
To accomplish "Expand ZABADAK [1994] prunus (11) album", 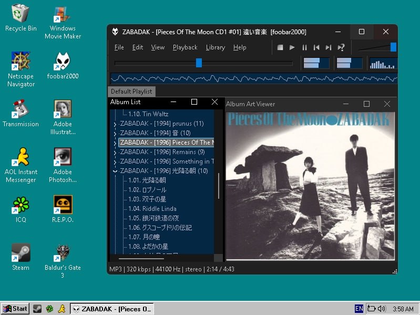I will (115, 124).
